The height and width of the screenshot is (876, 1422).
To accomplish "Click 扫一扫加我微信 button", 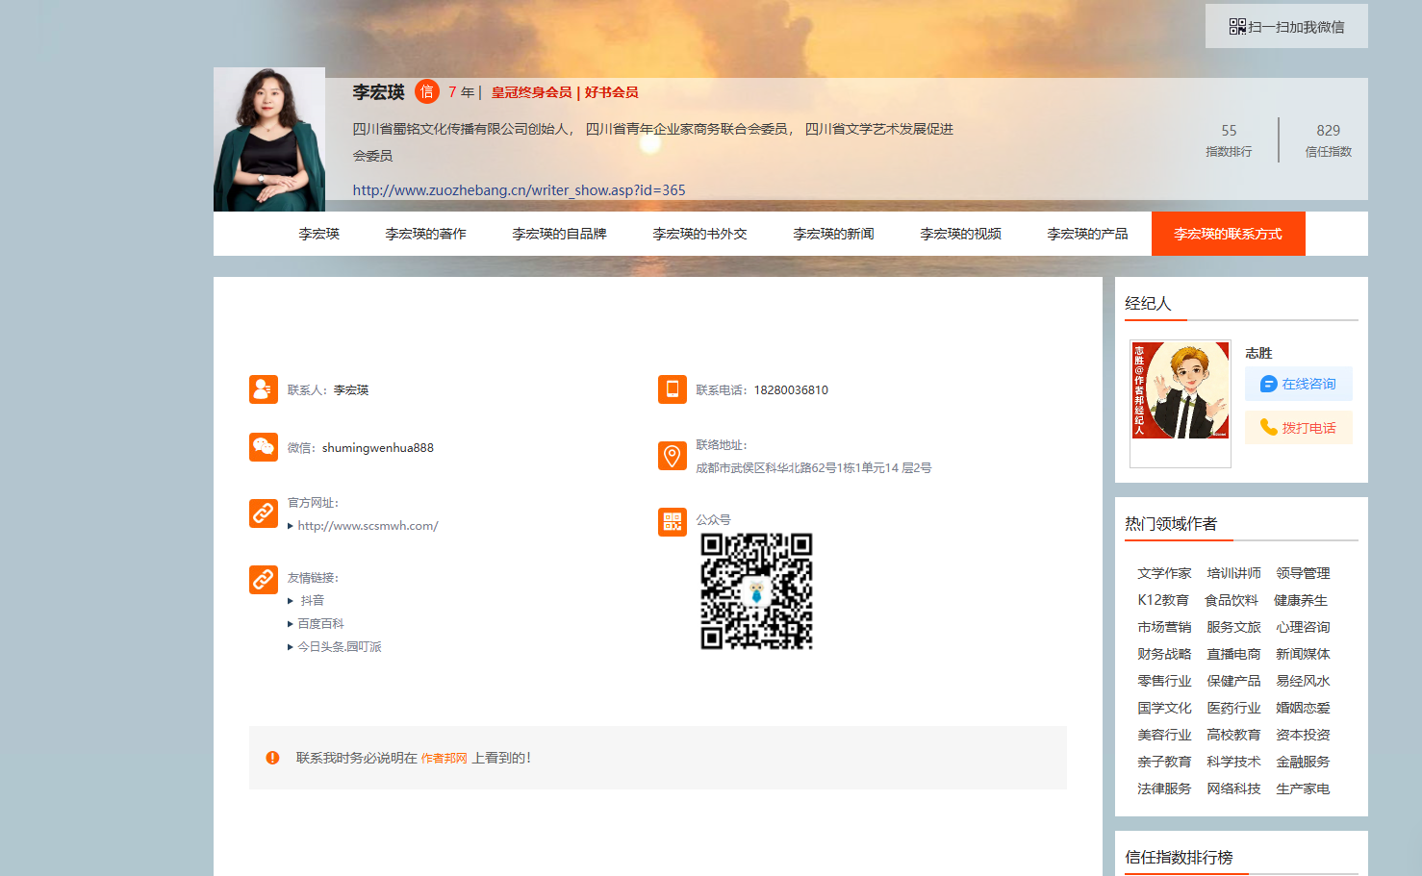I will coord(1286,27).
